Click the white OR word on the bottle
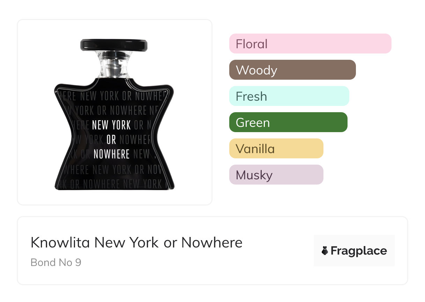Viewport: 425px width, 302px height. pyautogui.click(x=111, y=139)
